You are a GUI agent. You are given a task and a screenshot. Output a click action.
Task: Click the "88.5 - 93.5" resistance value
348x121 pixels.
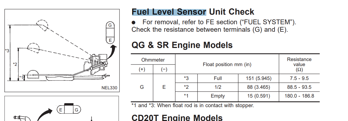(x=299, y=87)
